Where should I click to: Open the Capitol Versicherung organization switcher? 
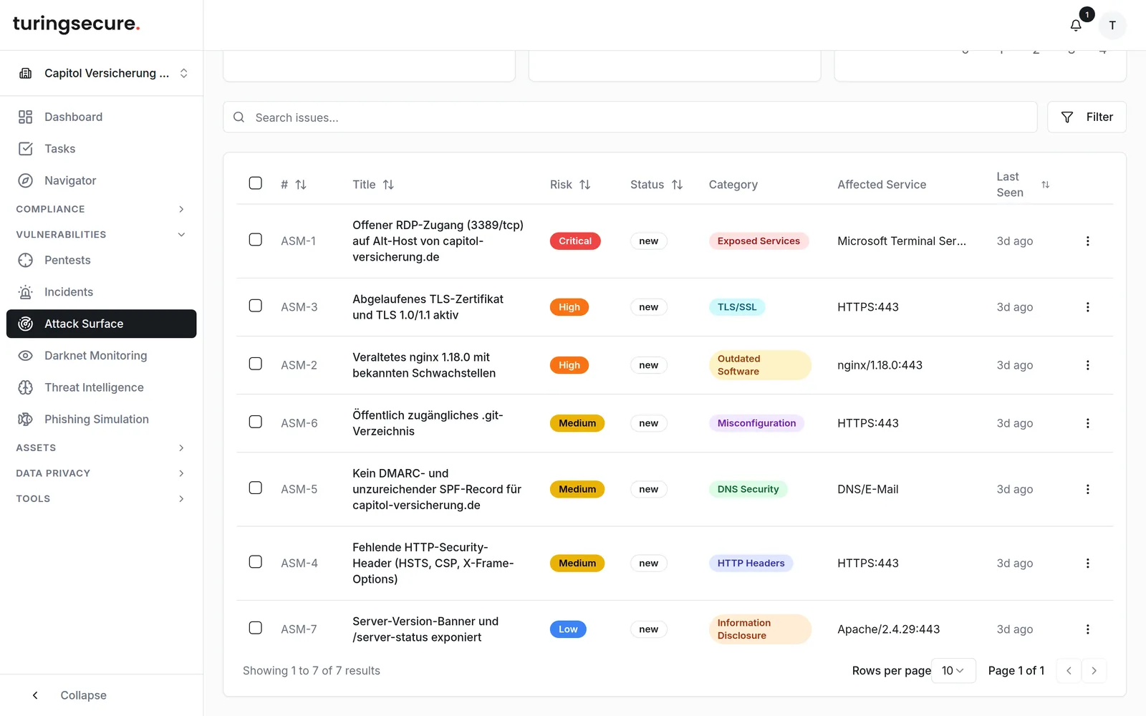(102, 73)
